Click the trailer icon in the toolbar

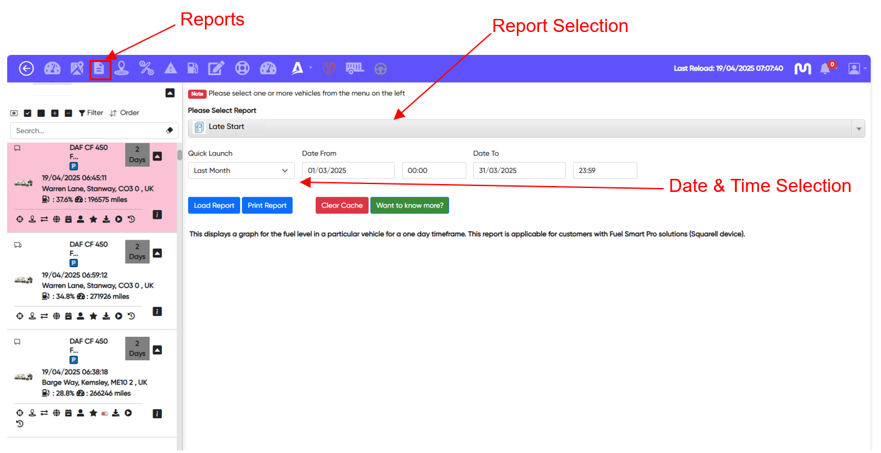coord(354,68)
